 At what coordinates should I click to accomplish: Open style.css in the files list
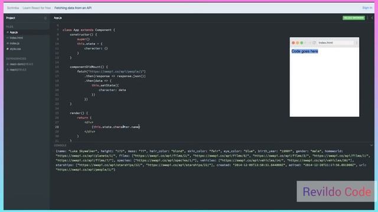click(x=15, y=49)
